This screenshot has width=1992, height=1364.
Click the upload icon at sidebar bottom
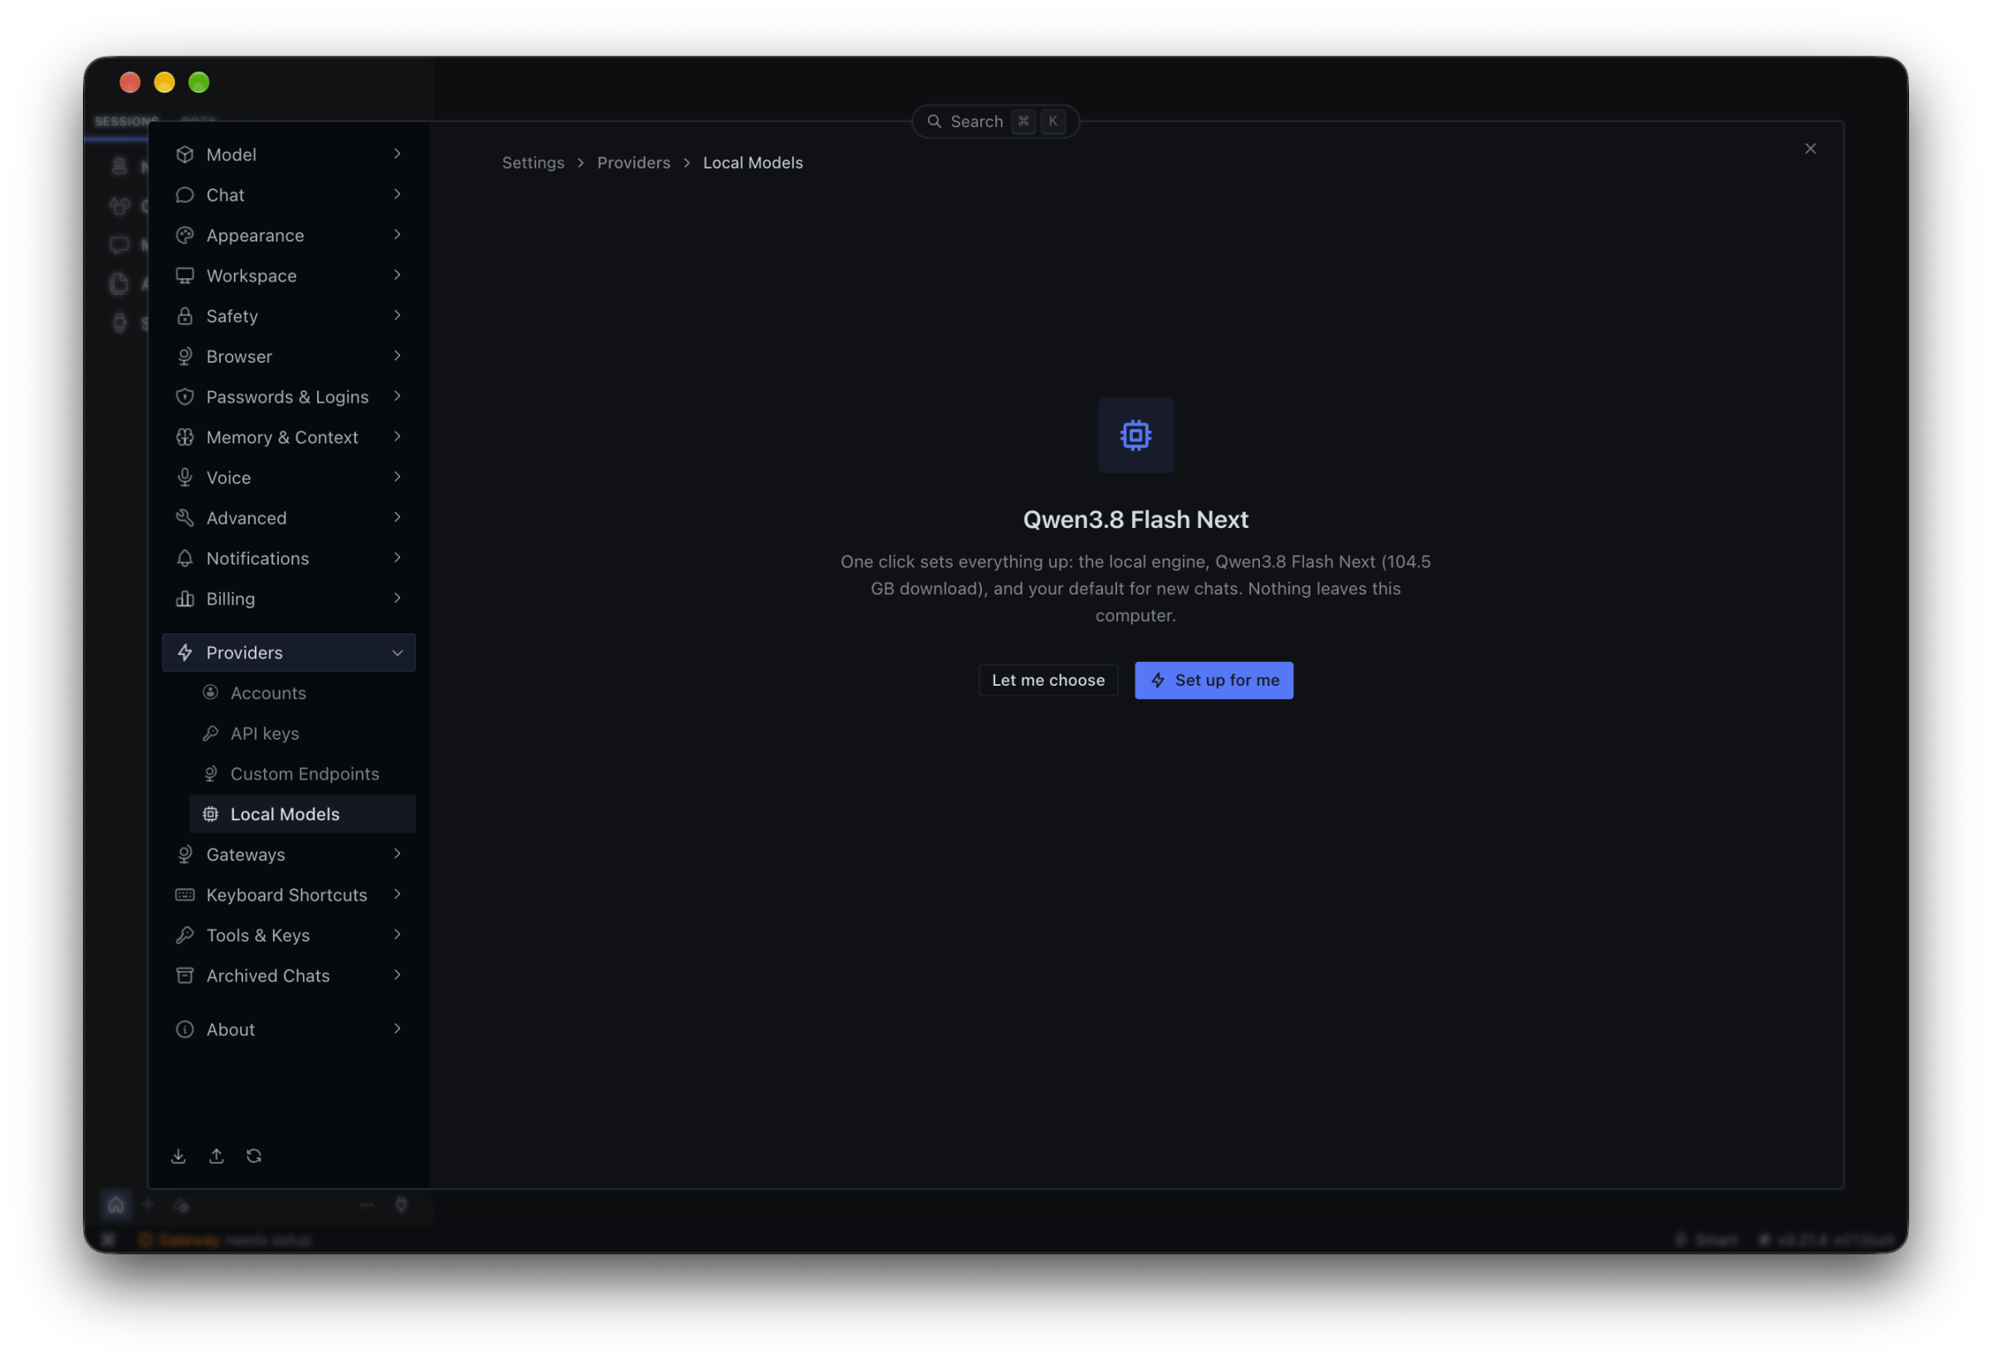pyautogui.click(x=216, y=1156)
